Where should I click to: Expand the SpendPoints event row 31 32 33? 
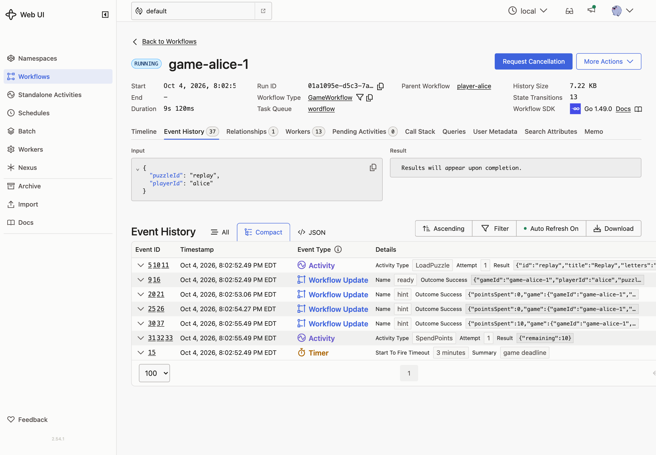140,338
